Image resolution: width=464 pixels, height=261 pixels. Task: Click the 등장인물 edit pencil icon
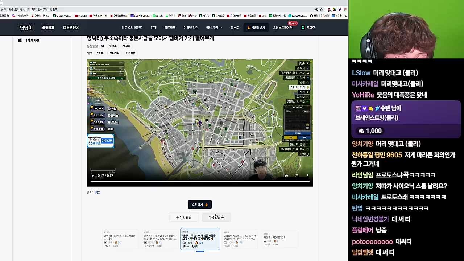point(103,46)
